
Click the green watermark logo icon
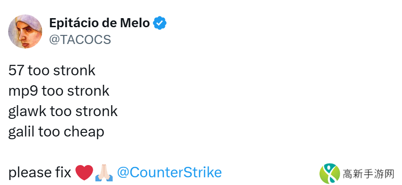[x=329, y=174]
